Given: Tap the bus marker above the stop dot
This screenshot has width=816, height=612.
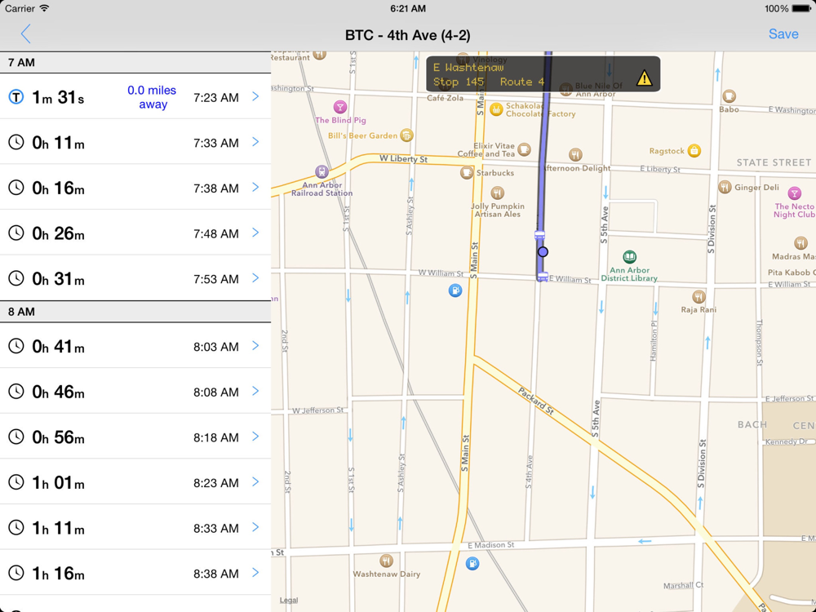Looking at the screenshot, I should coord(539,235).
